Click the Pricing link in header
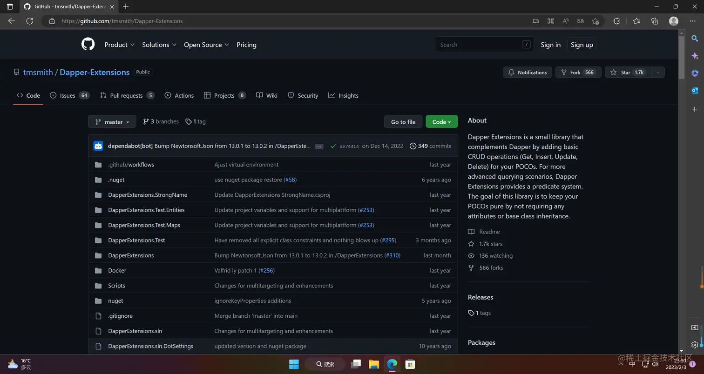 (x=246, y=45)
